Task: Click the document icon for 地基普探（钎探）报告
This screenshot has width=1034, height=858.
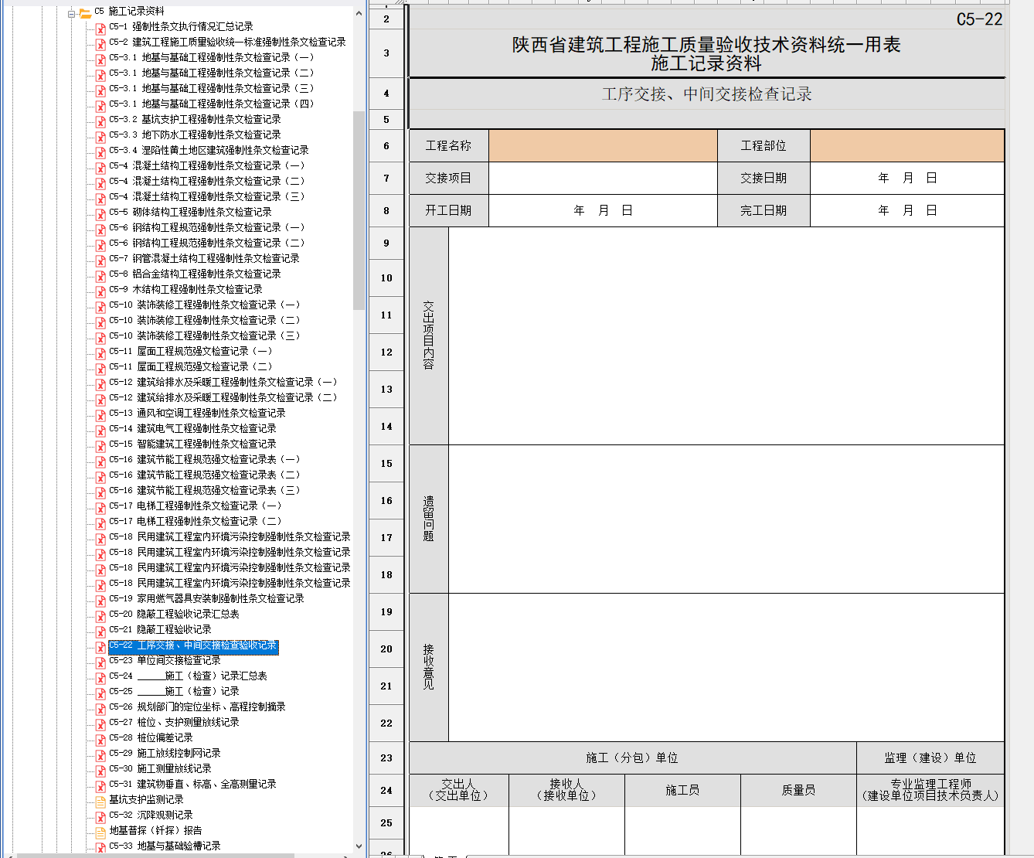Action: point(100,832)
